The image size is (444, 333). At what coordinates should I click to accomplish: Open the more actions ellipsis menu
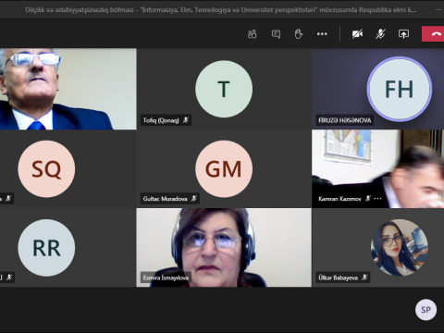pos(322,34)
